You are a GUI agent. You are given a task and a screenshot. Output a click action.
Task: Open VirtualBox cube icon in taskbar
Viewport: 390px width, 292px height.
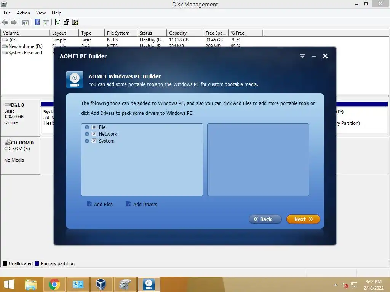(x=101, y=284)
